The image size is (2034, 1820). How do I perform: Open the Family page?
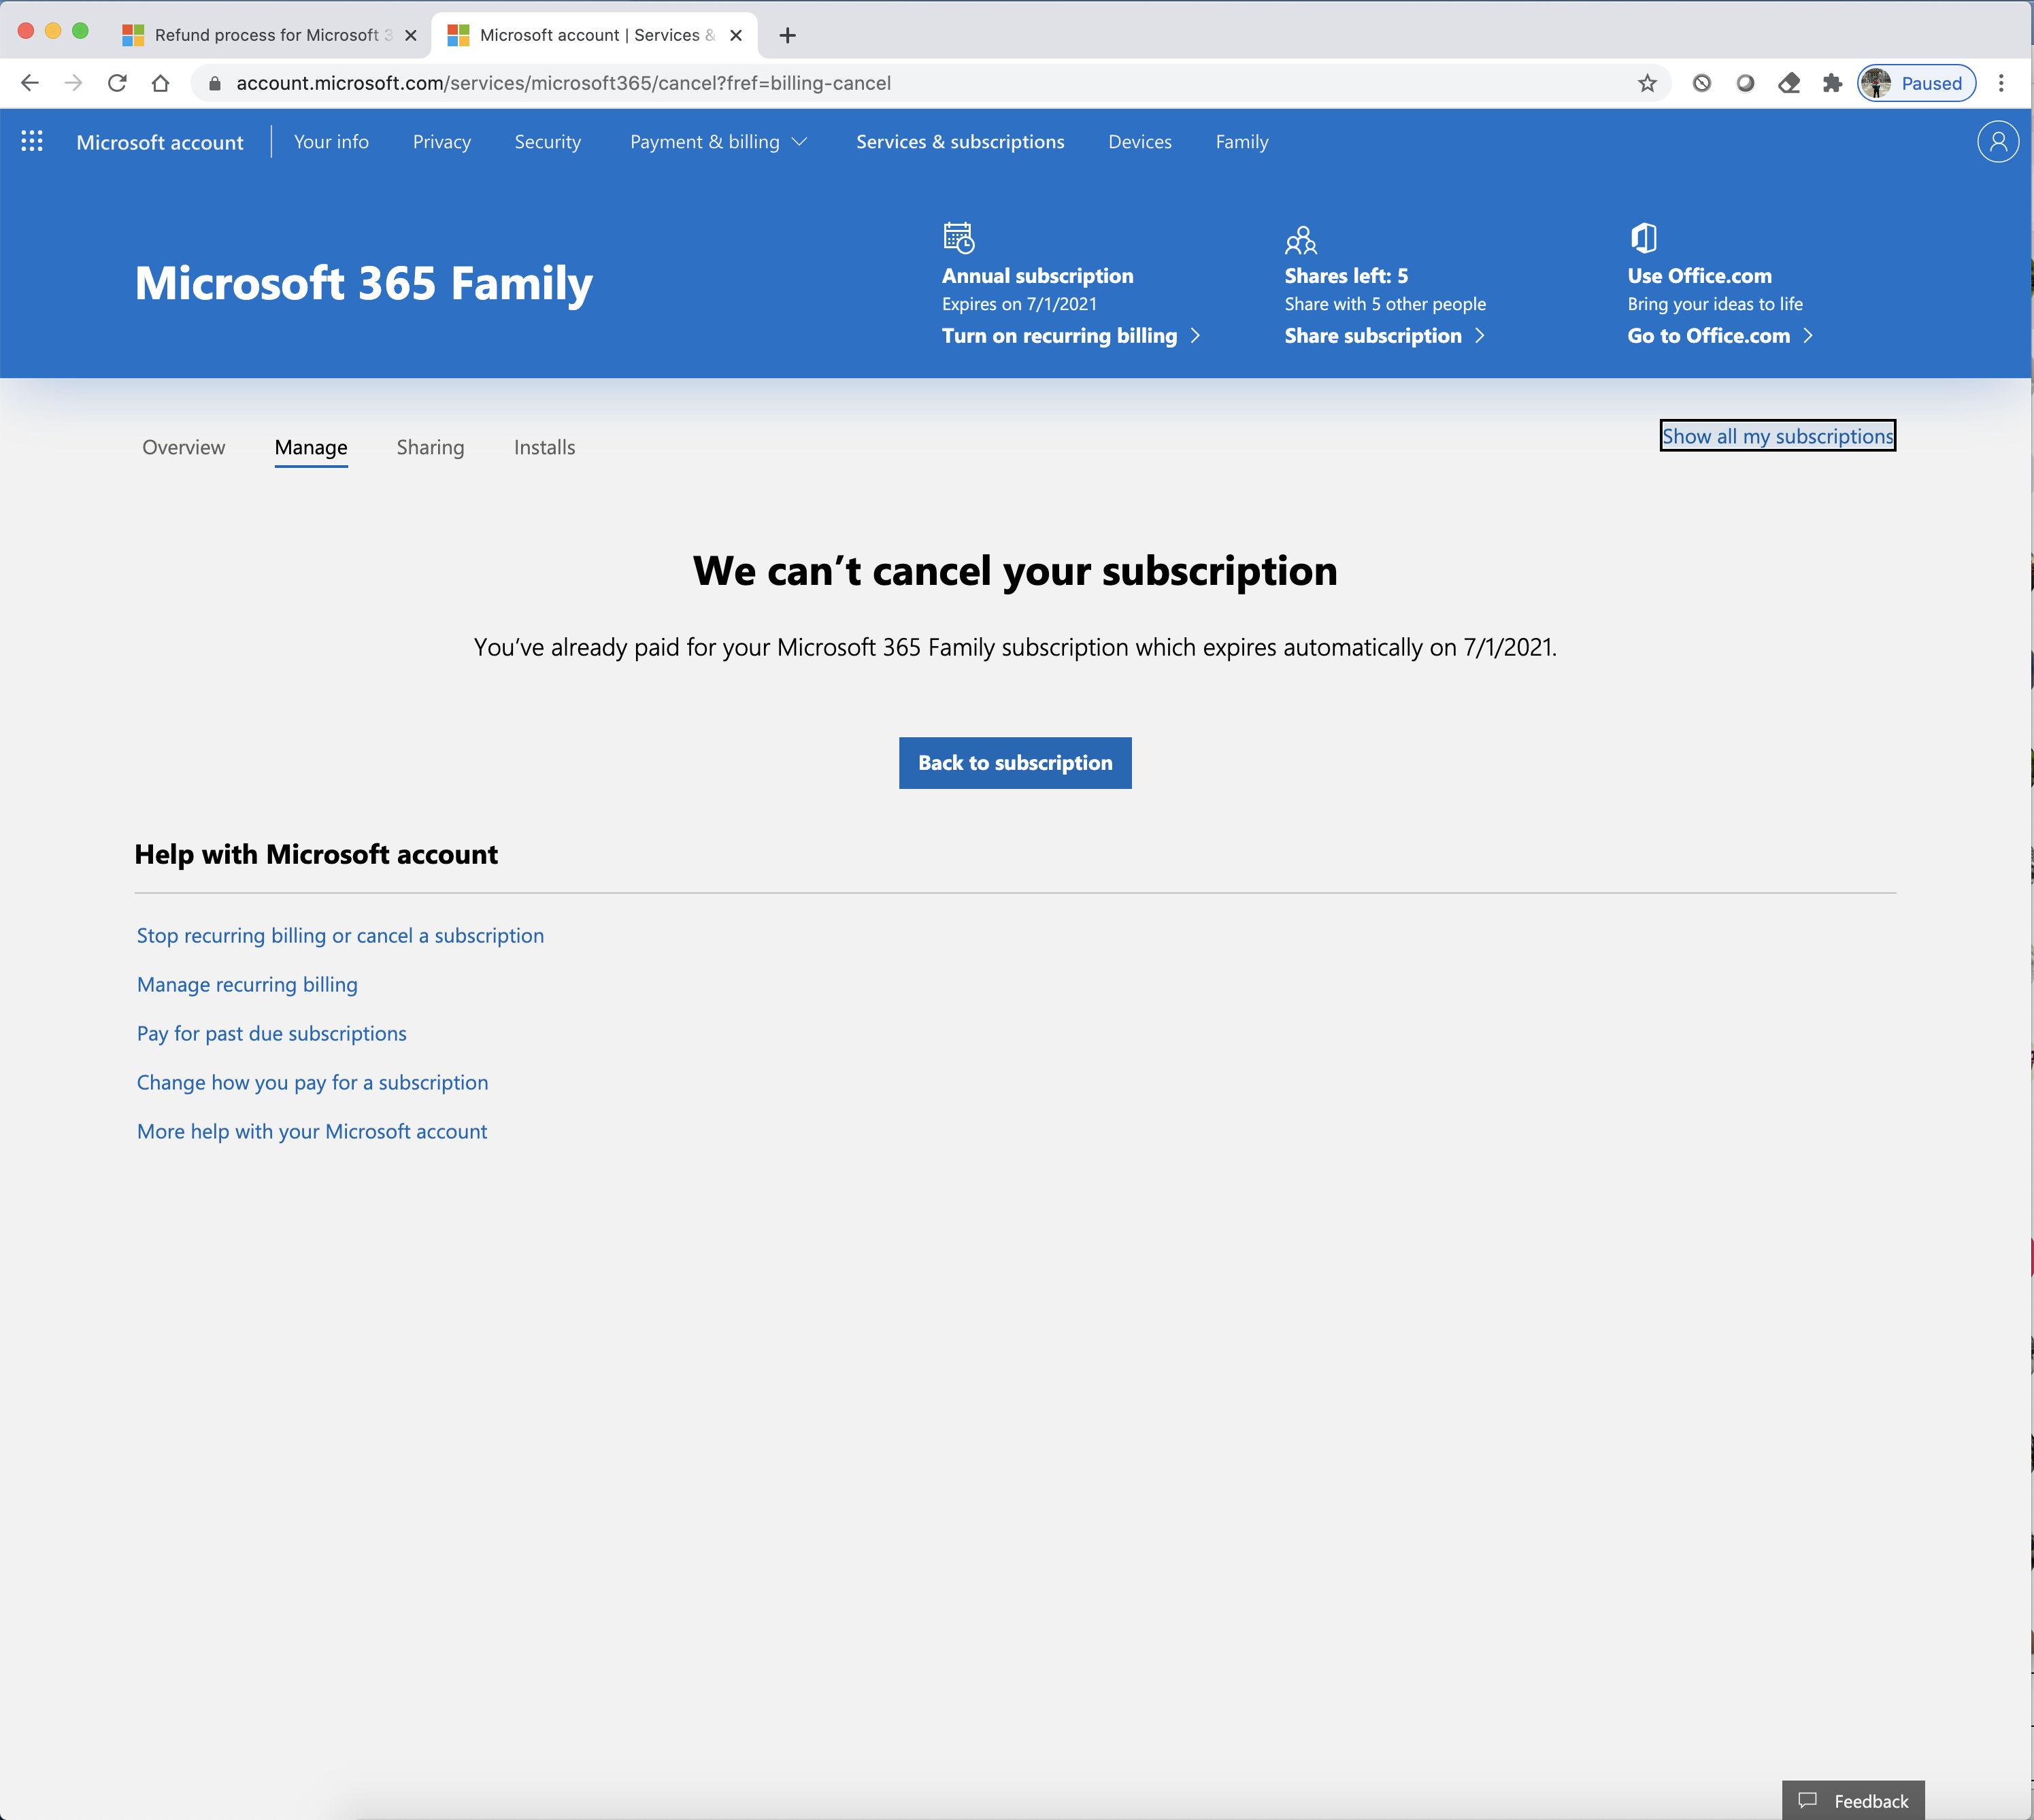point(1242,142)
